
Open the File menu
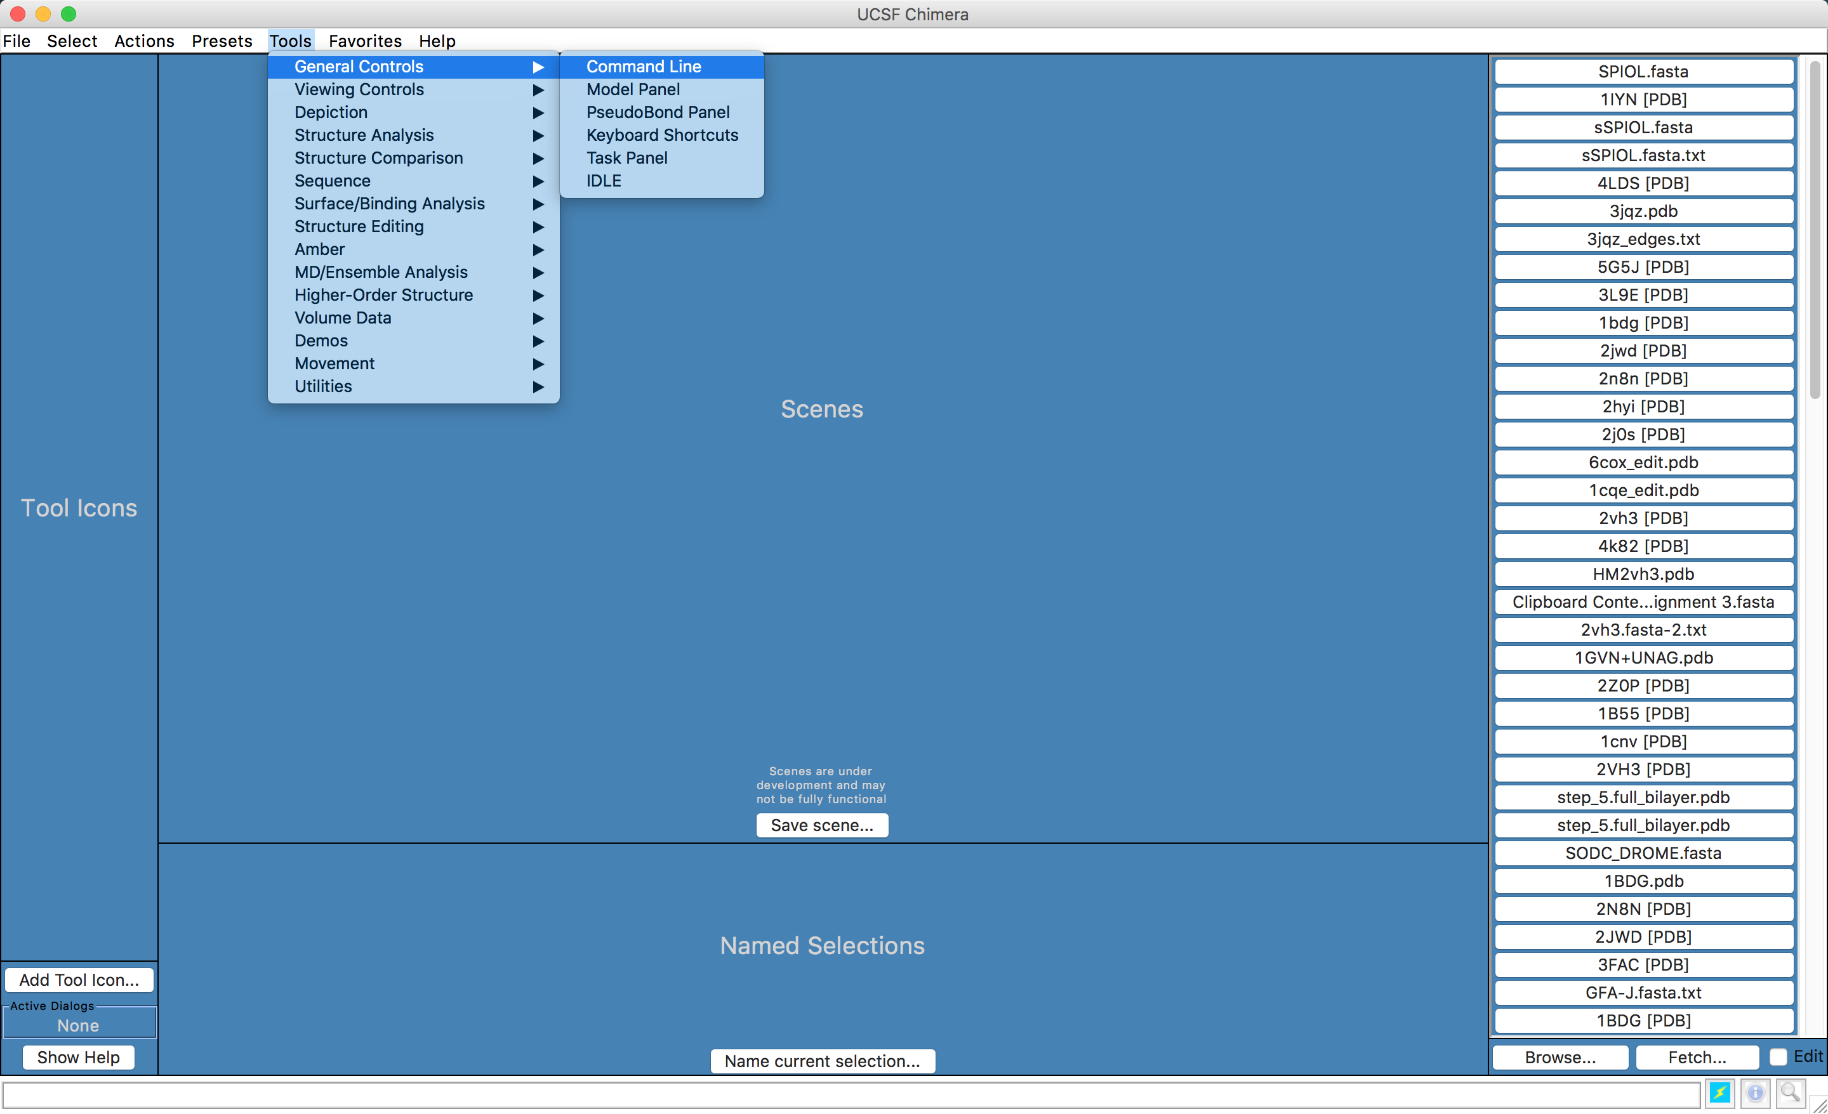17,41
